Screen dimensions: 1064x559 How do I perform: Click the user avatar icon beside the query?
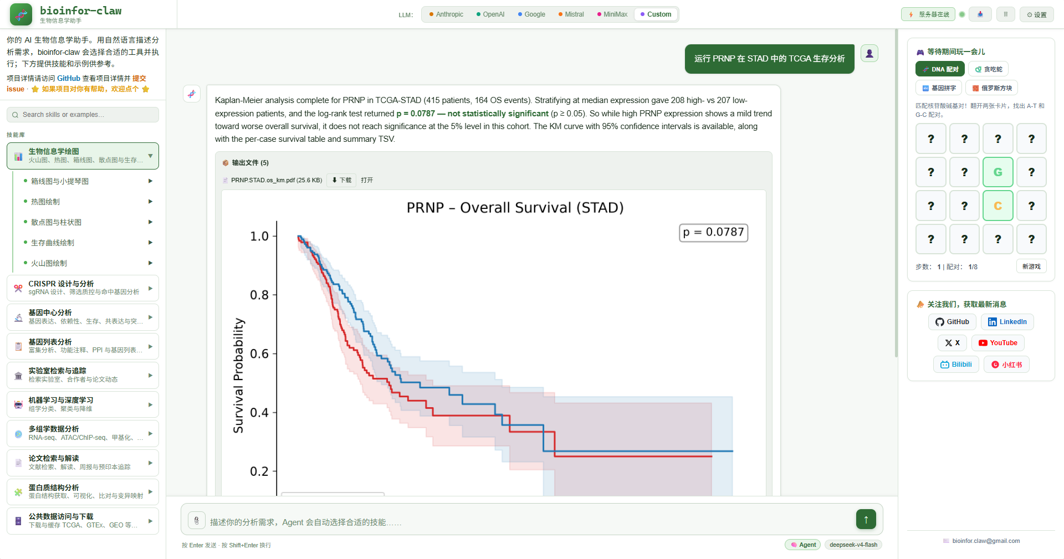[x=869, y=53]
